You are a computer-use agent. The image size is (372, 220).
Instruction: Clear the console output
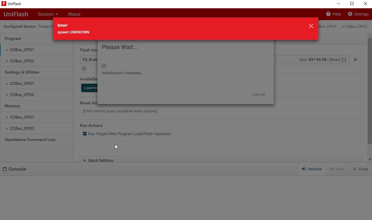[x=337, y=169]
